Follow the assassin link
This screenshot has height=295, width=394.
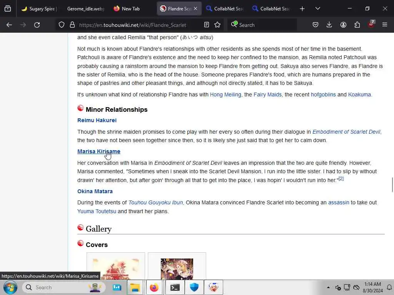(x=339, y=202)
